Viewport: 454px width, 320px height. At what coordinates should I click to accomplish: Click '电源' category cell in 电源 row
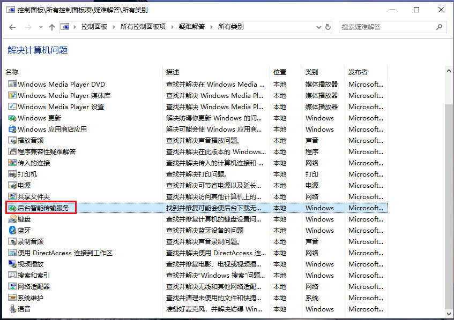(312, 186)
